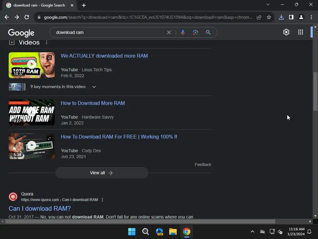The width and height of the screenshot is (318, 239).
Task: Open Chrome three-dot menu
Action: pos(311,17)
